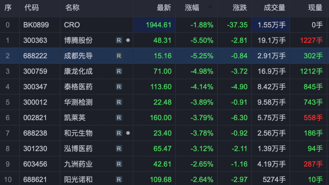Sort the list by 成交量 header

point(274,8)
